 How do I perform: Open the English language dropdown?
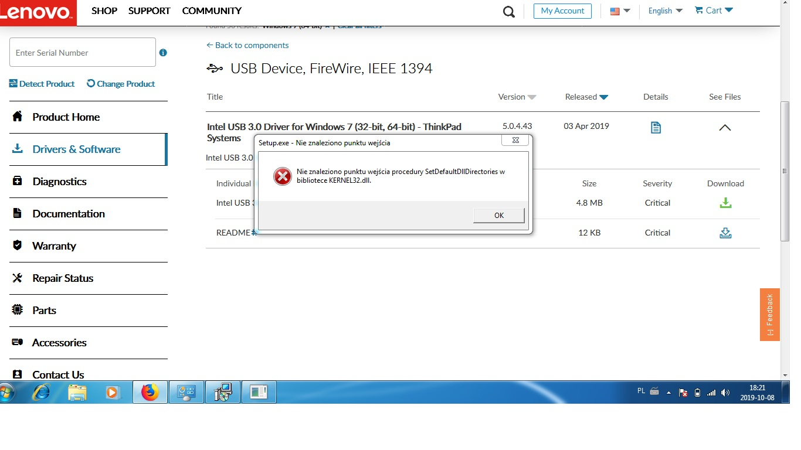tap(664, 11)
